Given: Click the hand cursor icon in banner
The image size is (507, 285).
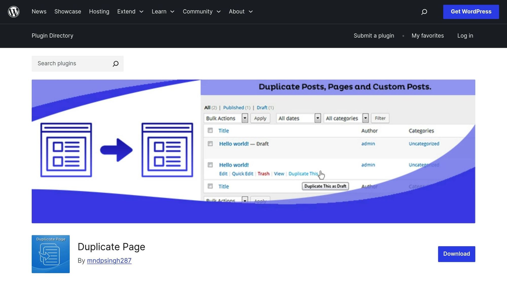Looking at the screenshot, I should pyautogui.click(x=321, y=175).
